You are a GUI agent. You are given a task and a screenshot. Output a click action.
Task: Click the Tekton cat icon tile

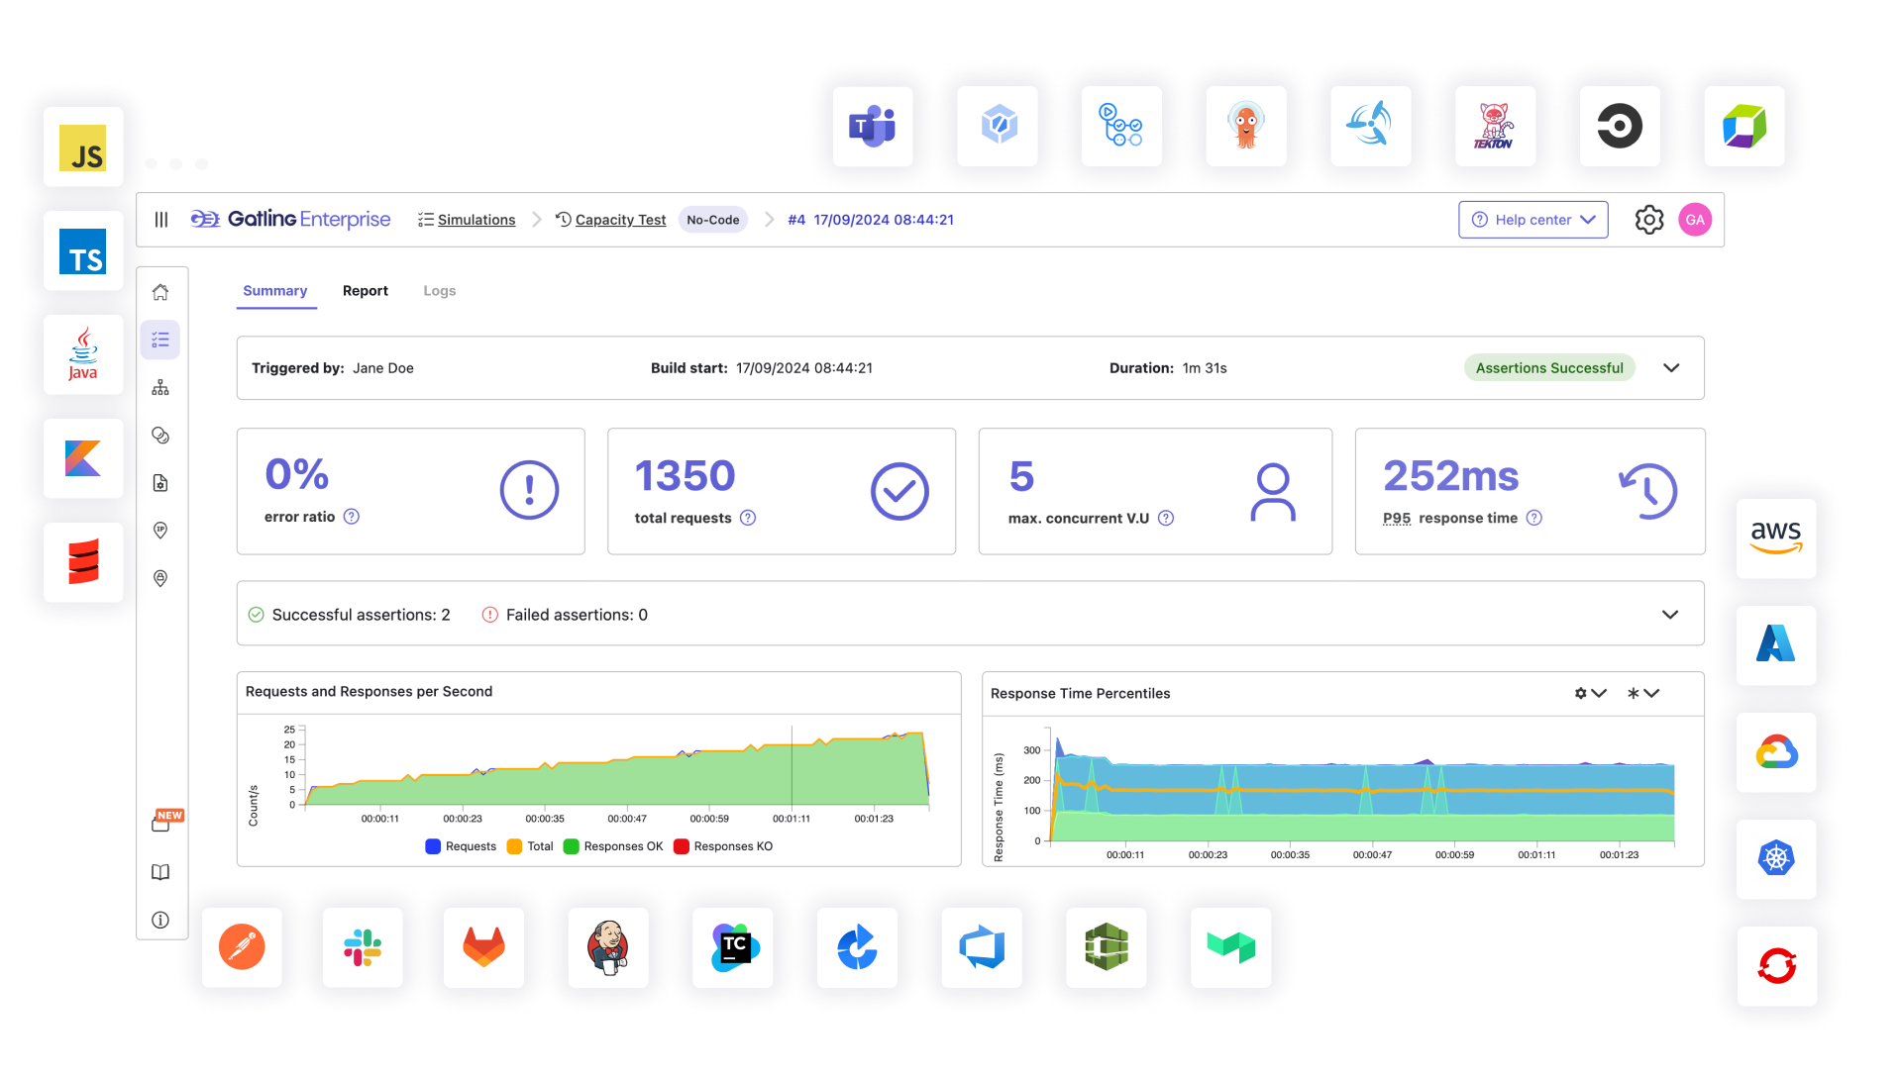tap(1495, 126)
